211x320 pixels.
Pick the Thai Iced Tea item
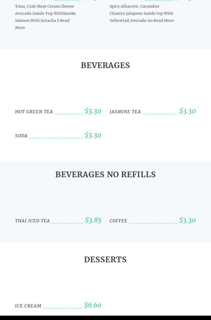32,221
